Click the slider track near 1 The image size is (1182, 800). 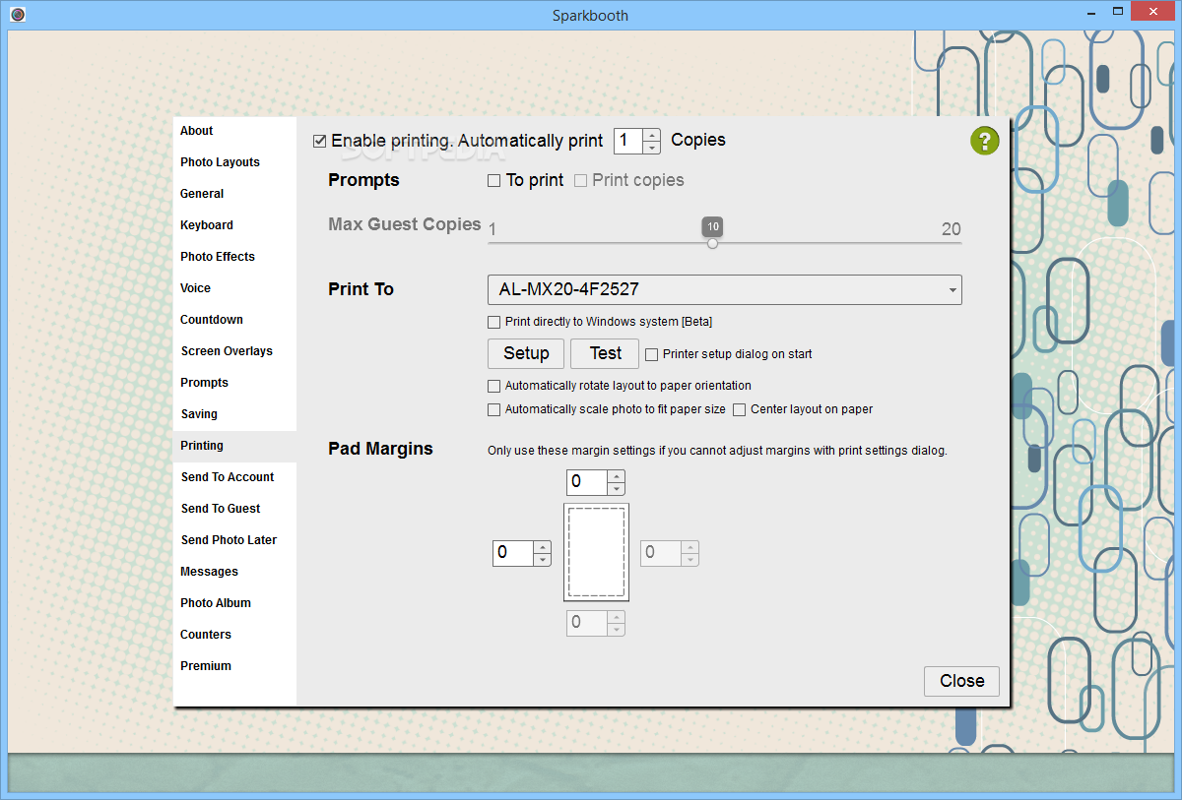point(494,243)
